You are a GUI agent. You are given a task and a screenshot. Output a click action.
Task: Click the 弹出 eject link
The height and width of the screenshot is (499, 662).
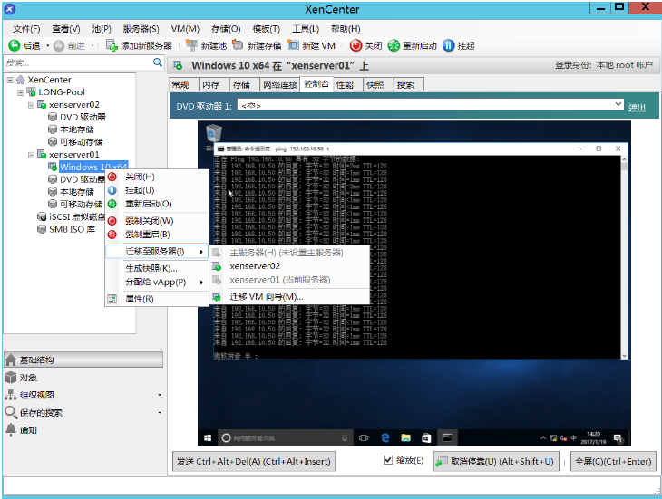point(637,107)
